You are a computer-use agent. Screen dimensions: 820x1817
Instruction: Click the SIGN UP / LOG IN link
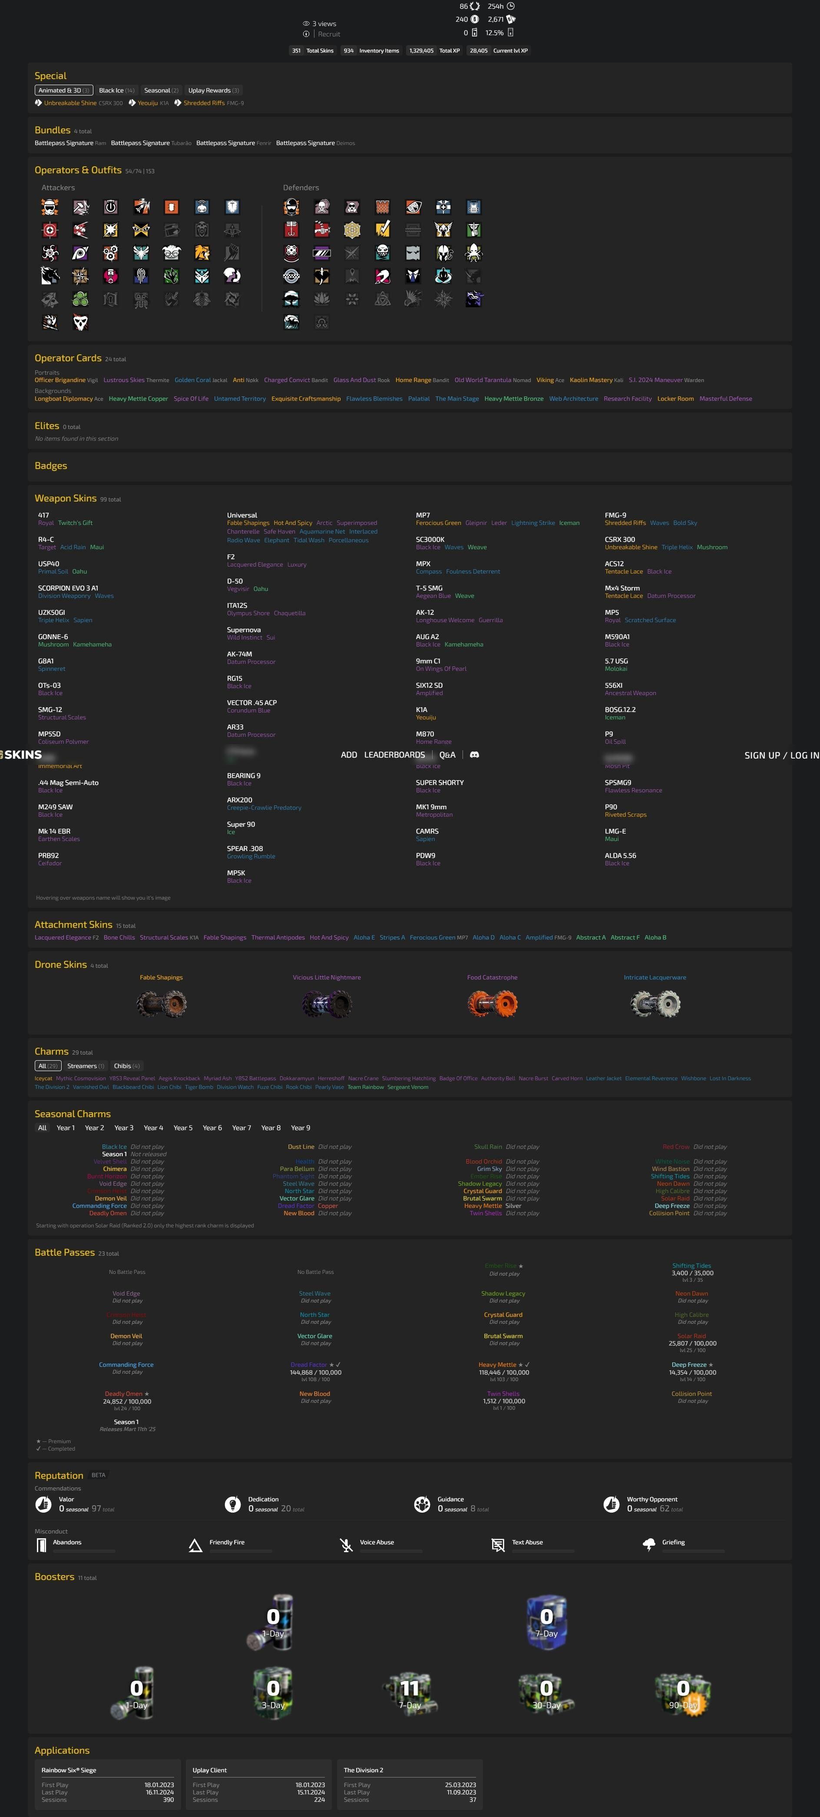(782, 755)
